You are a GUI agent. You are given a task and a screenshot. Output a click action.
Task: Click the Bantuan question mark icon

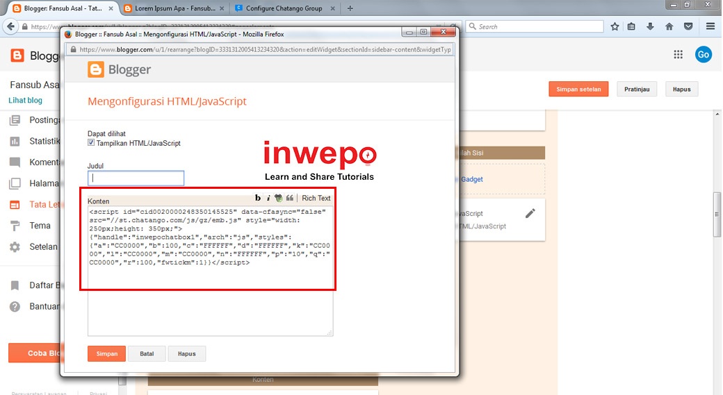click(x=15, y=307)
